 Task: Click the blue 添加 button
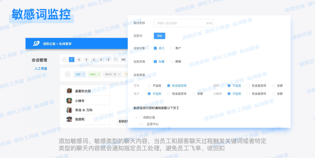click(160, 36)
